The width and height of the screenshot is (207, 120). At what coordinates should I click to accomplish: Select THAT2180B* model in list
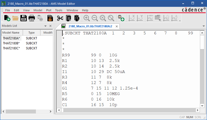click(11, 43)
